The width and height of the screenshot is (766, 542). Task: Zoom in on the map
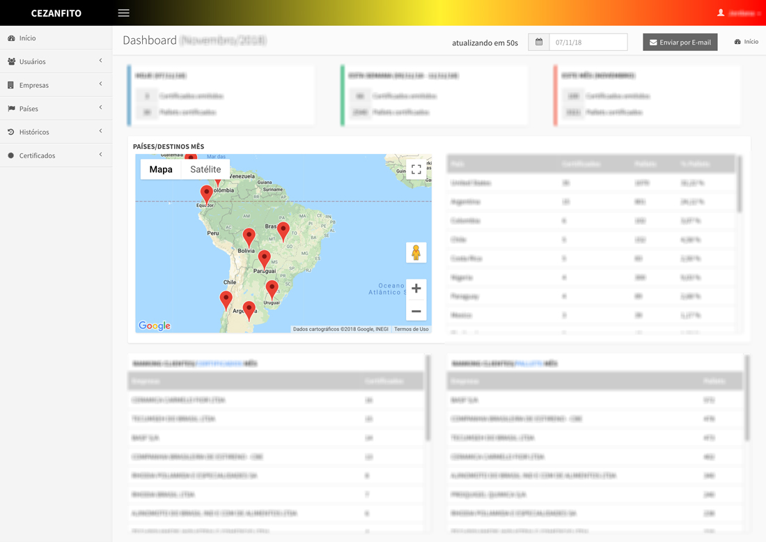pos(416,288)
